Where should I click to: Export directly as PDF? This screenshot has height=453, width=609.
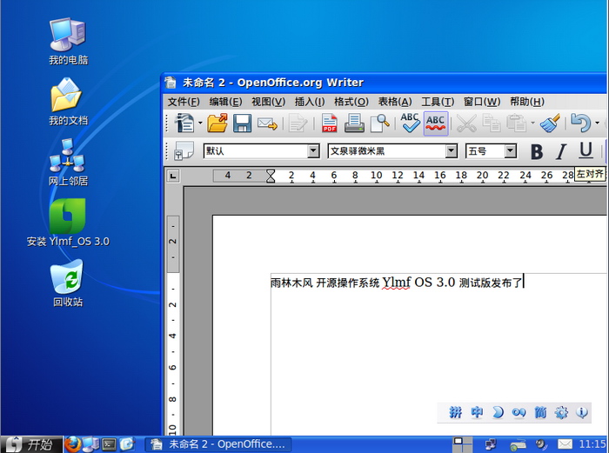330,123
